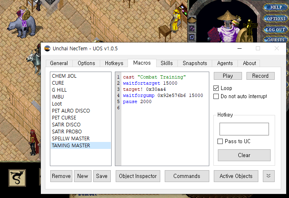Click the purple arrows paperdoll icon
289x198 pixels.
pyautogui.click(x=192, y=28)
